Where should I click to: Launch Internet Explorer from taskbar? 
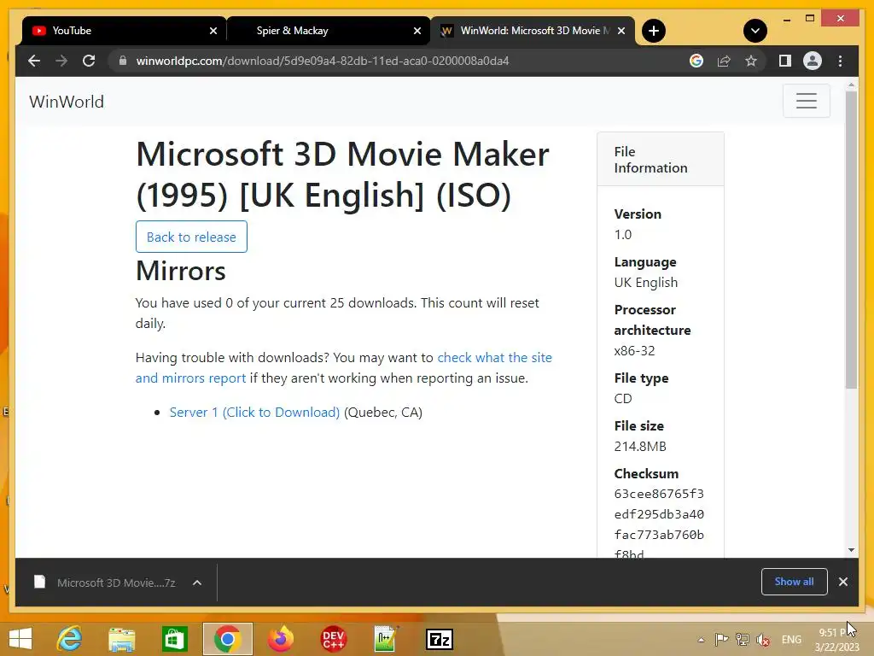pyautogui.click(x=70, y=639)
